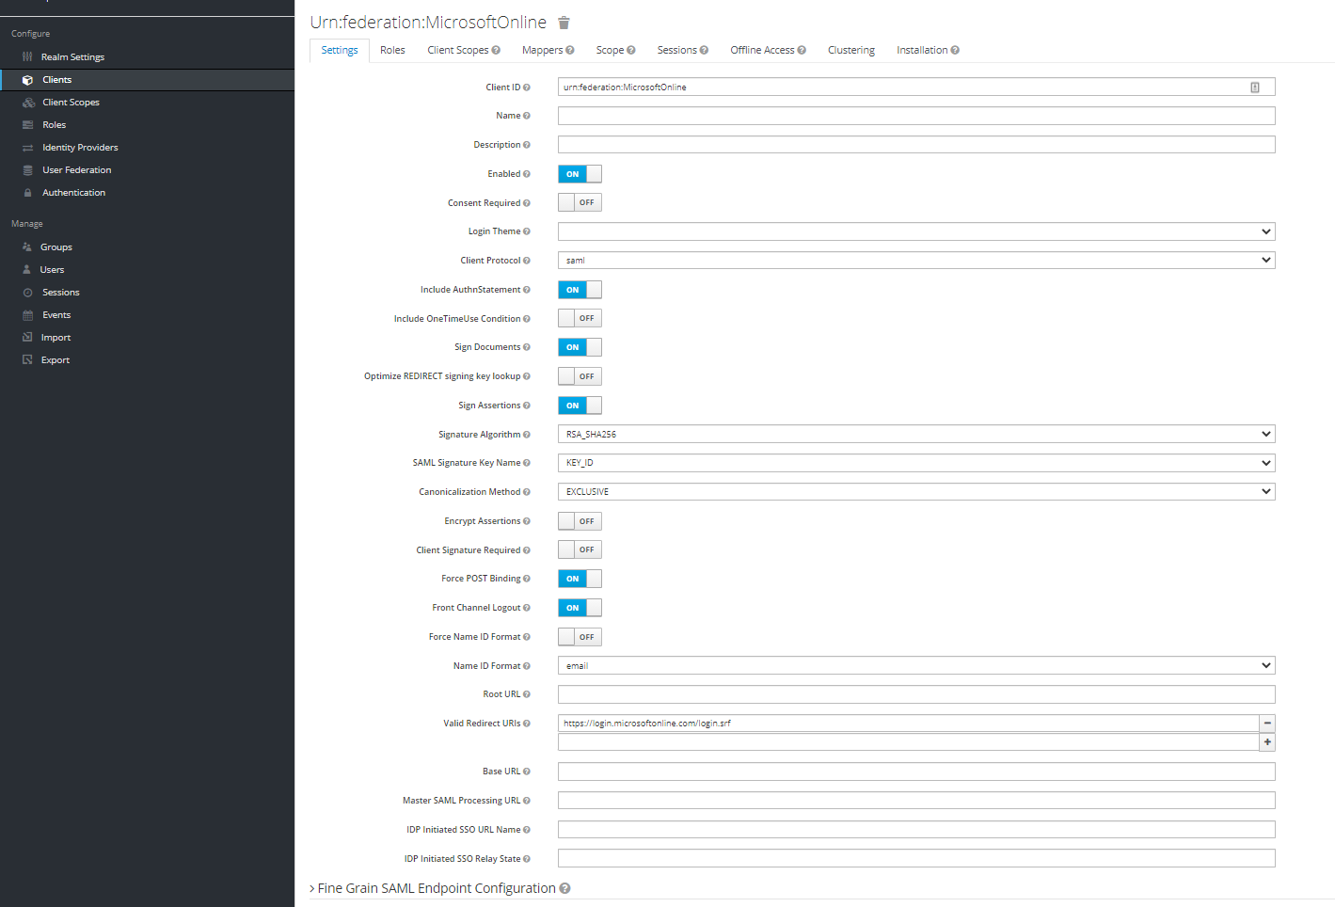This screenshot has height=907, width=1335.
Task: Click the User Federation database icon
Action: (27, 170)
